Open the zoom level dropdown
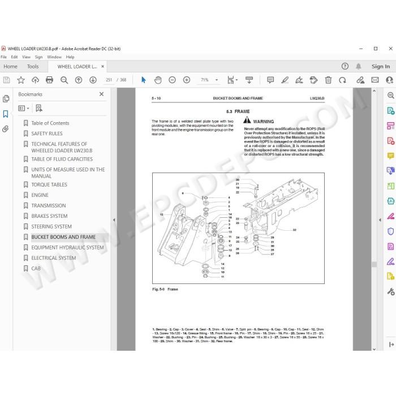This screenshot has width=396, height=396. [217, 80]
